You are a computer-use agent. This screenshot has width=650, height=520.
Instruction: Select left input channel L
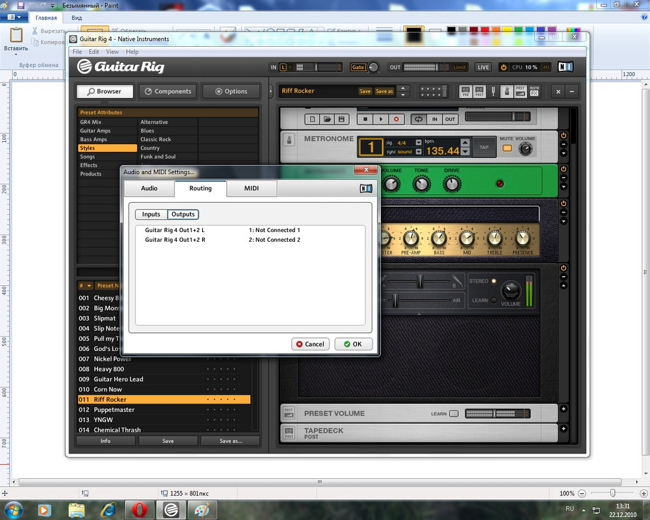[283, 67]
